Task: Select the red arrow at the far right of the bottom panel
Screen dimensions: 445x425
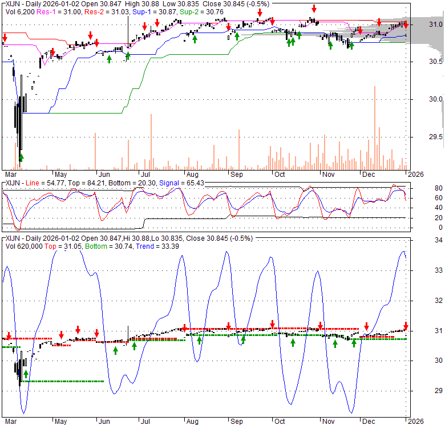Action: (406, 325)
